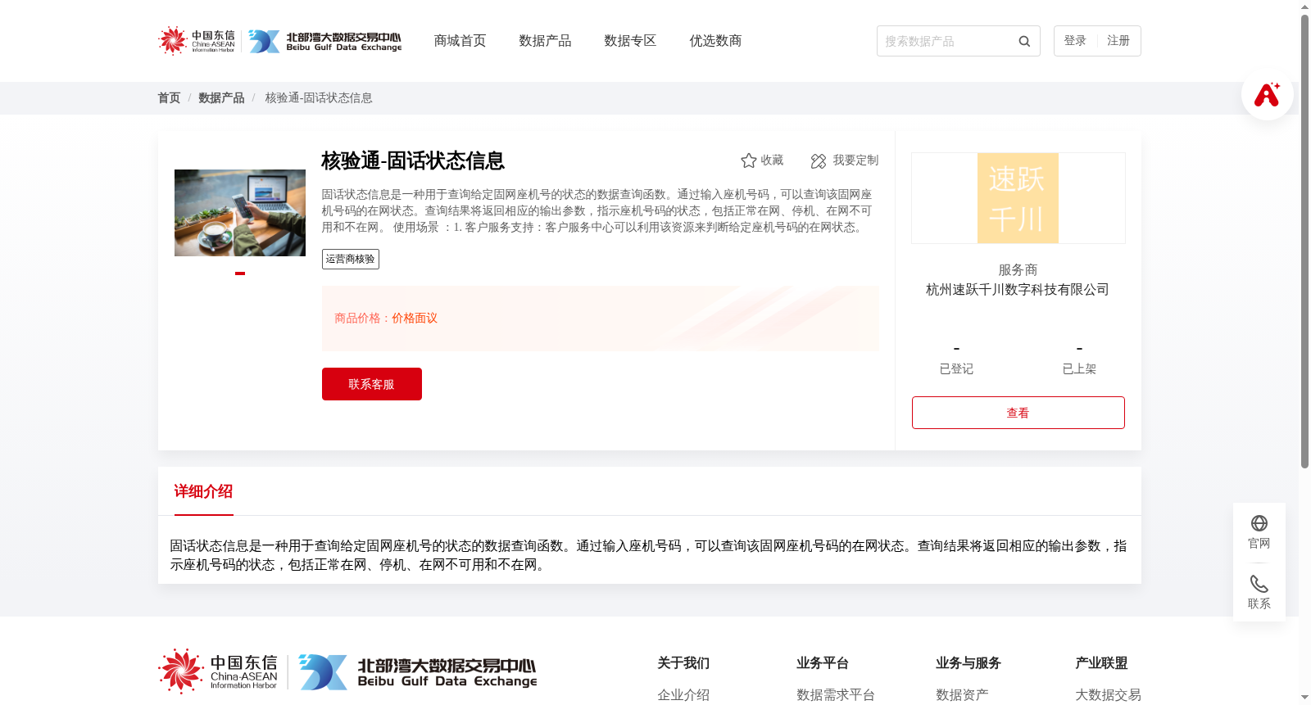Click the 运营商核验 tag
This screenshot has width=1311, height=705.
[351, 260]
